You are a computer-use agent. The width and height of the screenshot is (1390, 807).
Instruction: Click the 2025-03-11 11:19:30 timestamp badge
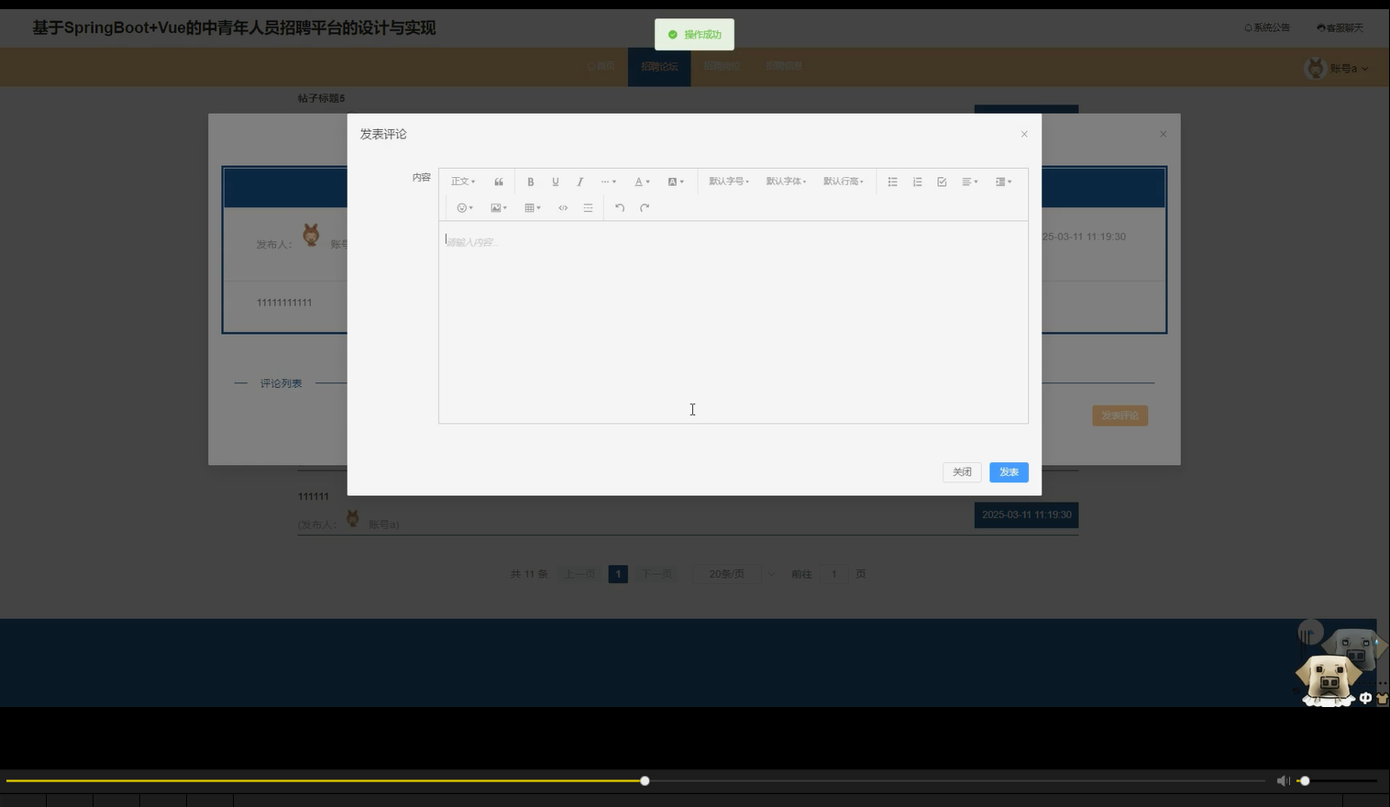tap(1026, 514)
